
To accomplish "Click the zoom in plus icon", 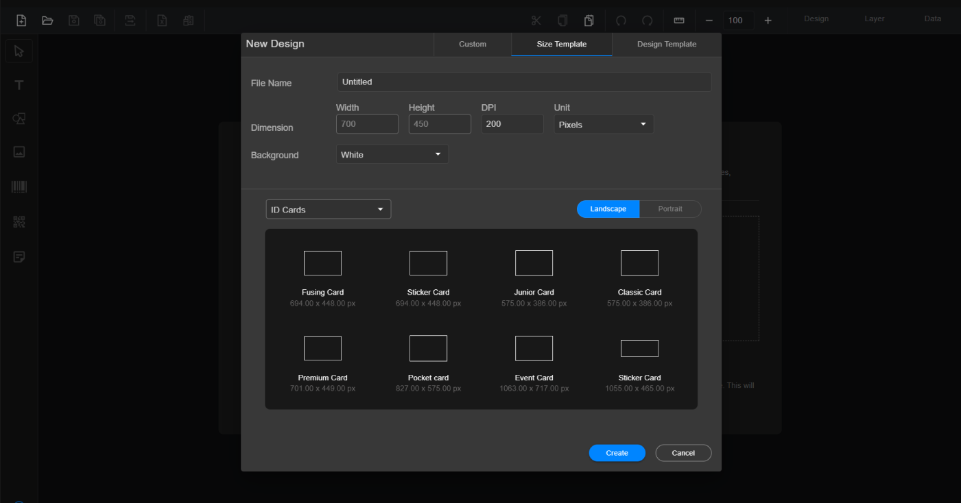I will pyautogui.click(x=768, y=21).
